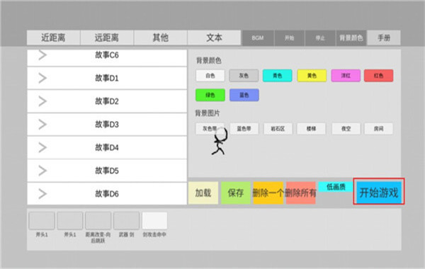Click the 保存 save button

236,193
